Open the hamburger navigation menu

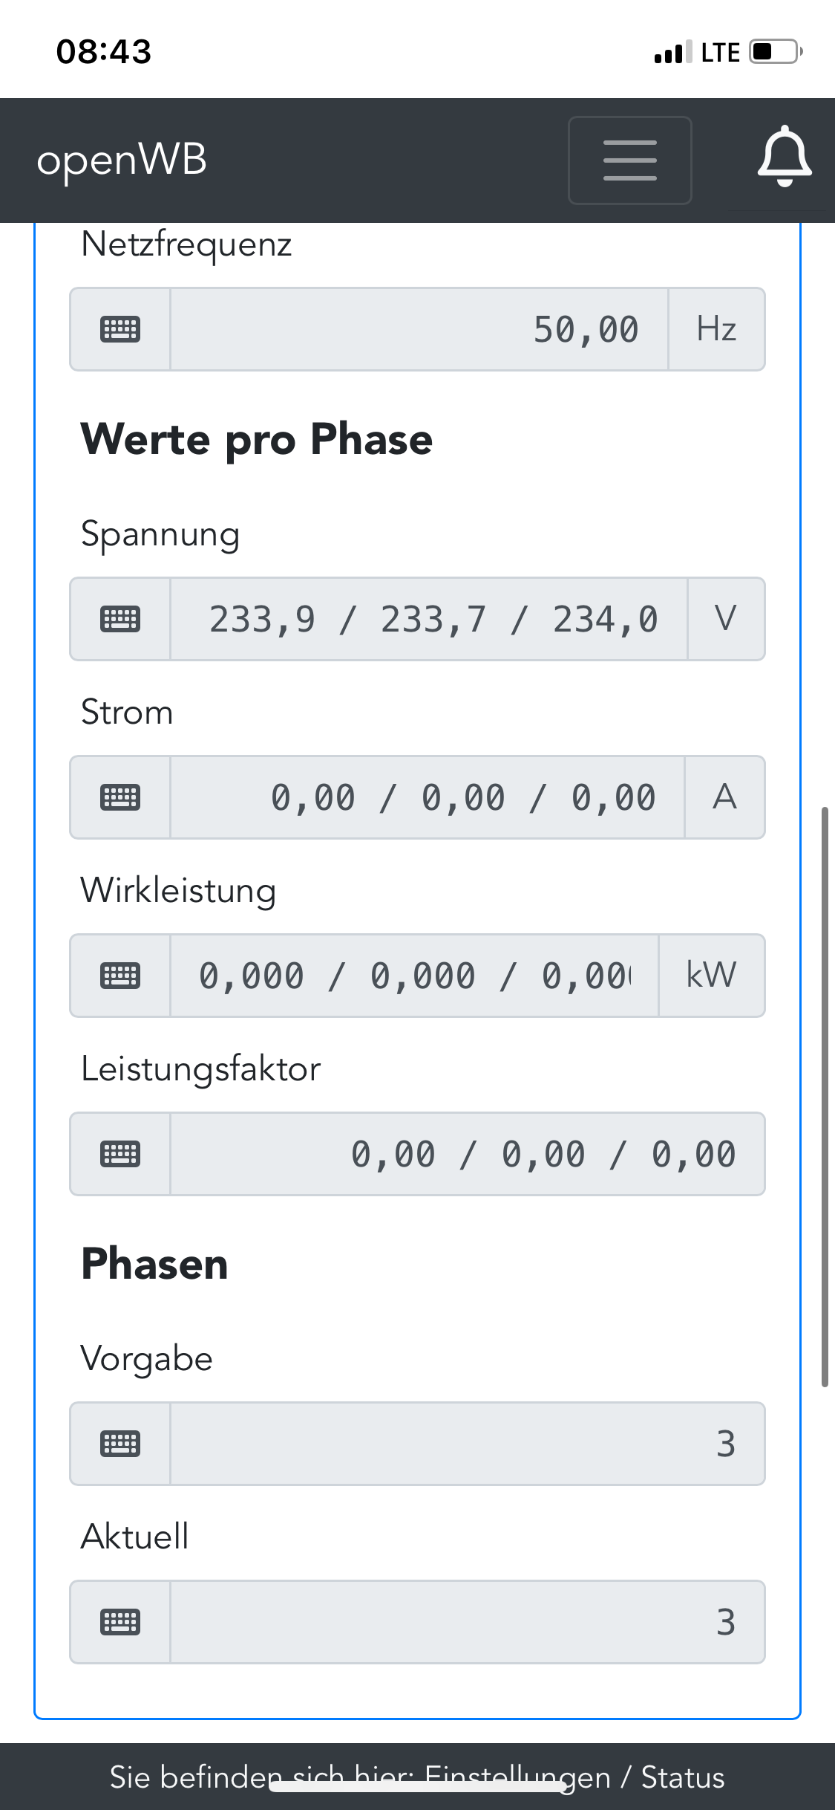629,160
